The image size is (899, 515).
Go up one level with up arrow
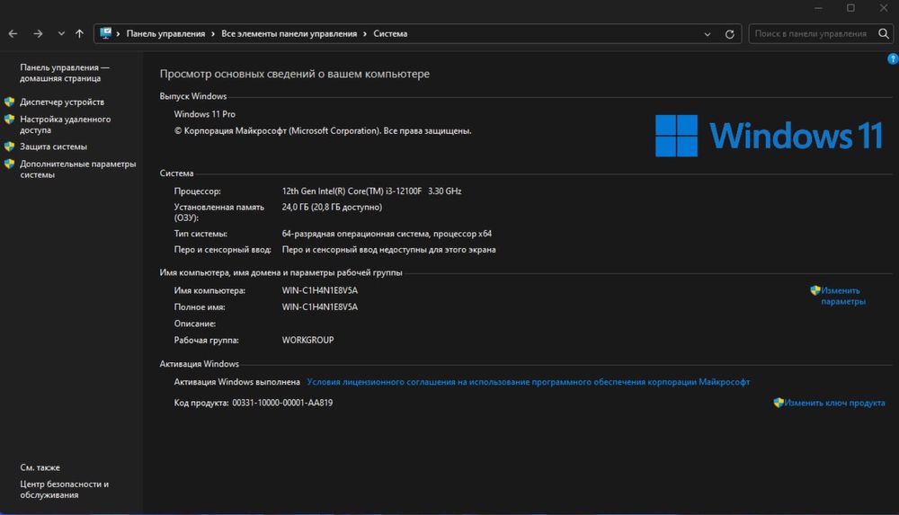coord(79,34)
